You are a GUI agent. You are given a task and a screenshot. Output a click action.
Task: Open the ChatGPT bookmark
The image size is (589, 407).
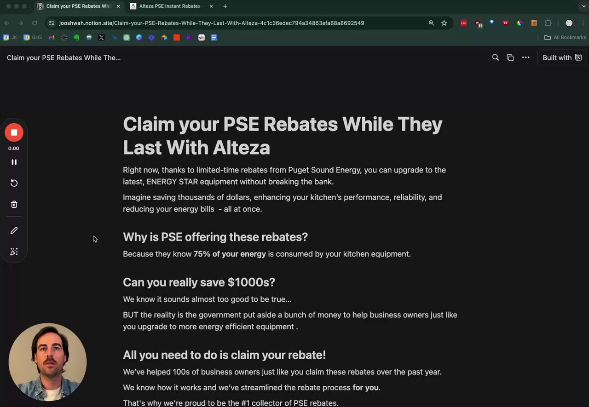127,37
